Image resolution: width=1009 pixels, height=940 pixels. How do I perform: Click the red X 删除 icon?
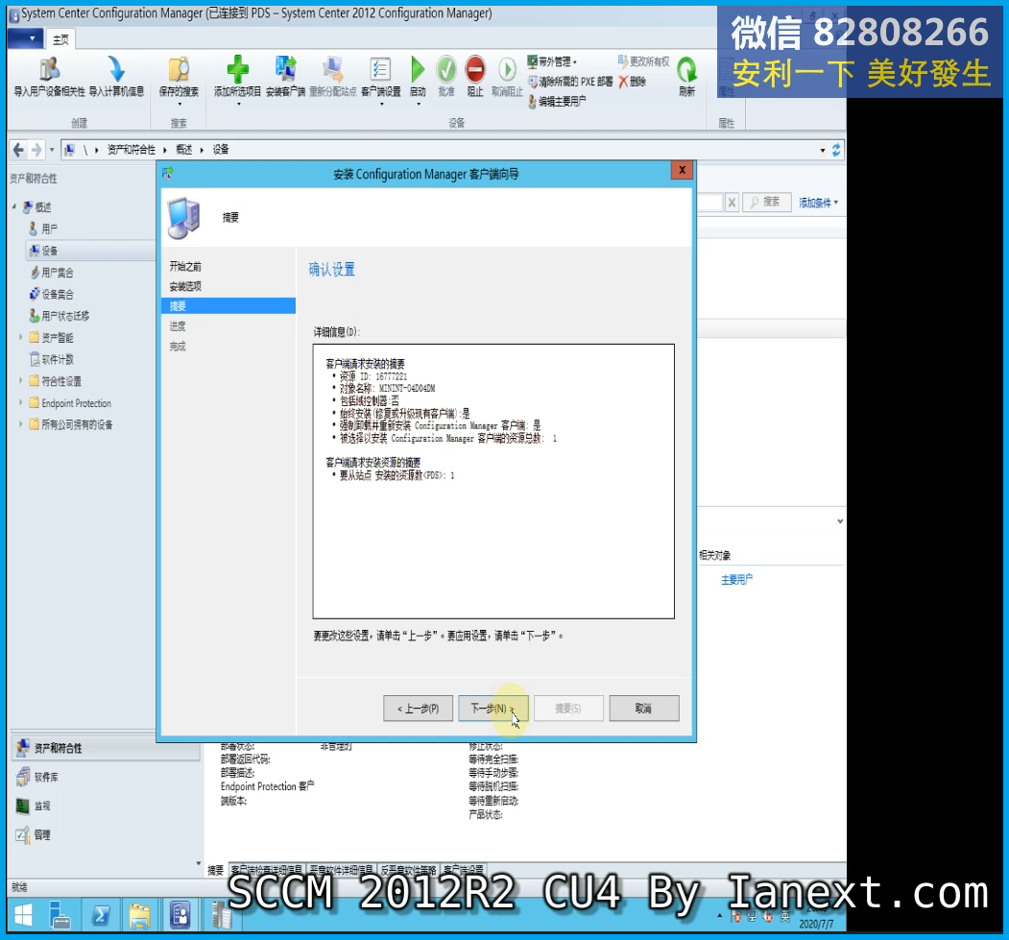click(623, 82)
